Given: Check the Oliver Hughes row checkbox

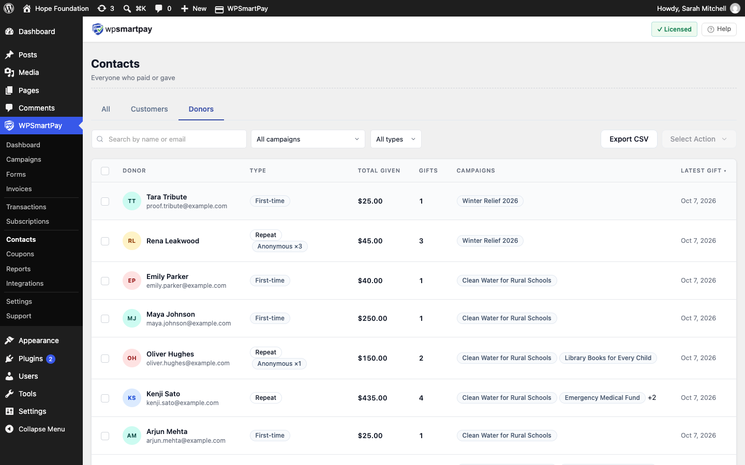Looking at the screenshot, I should pyautogui.click(x=105, y=359).
